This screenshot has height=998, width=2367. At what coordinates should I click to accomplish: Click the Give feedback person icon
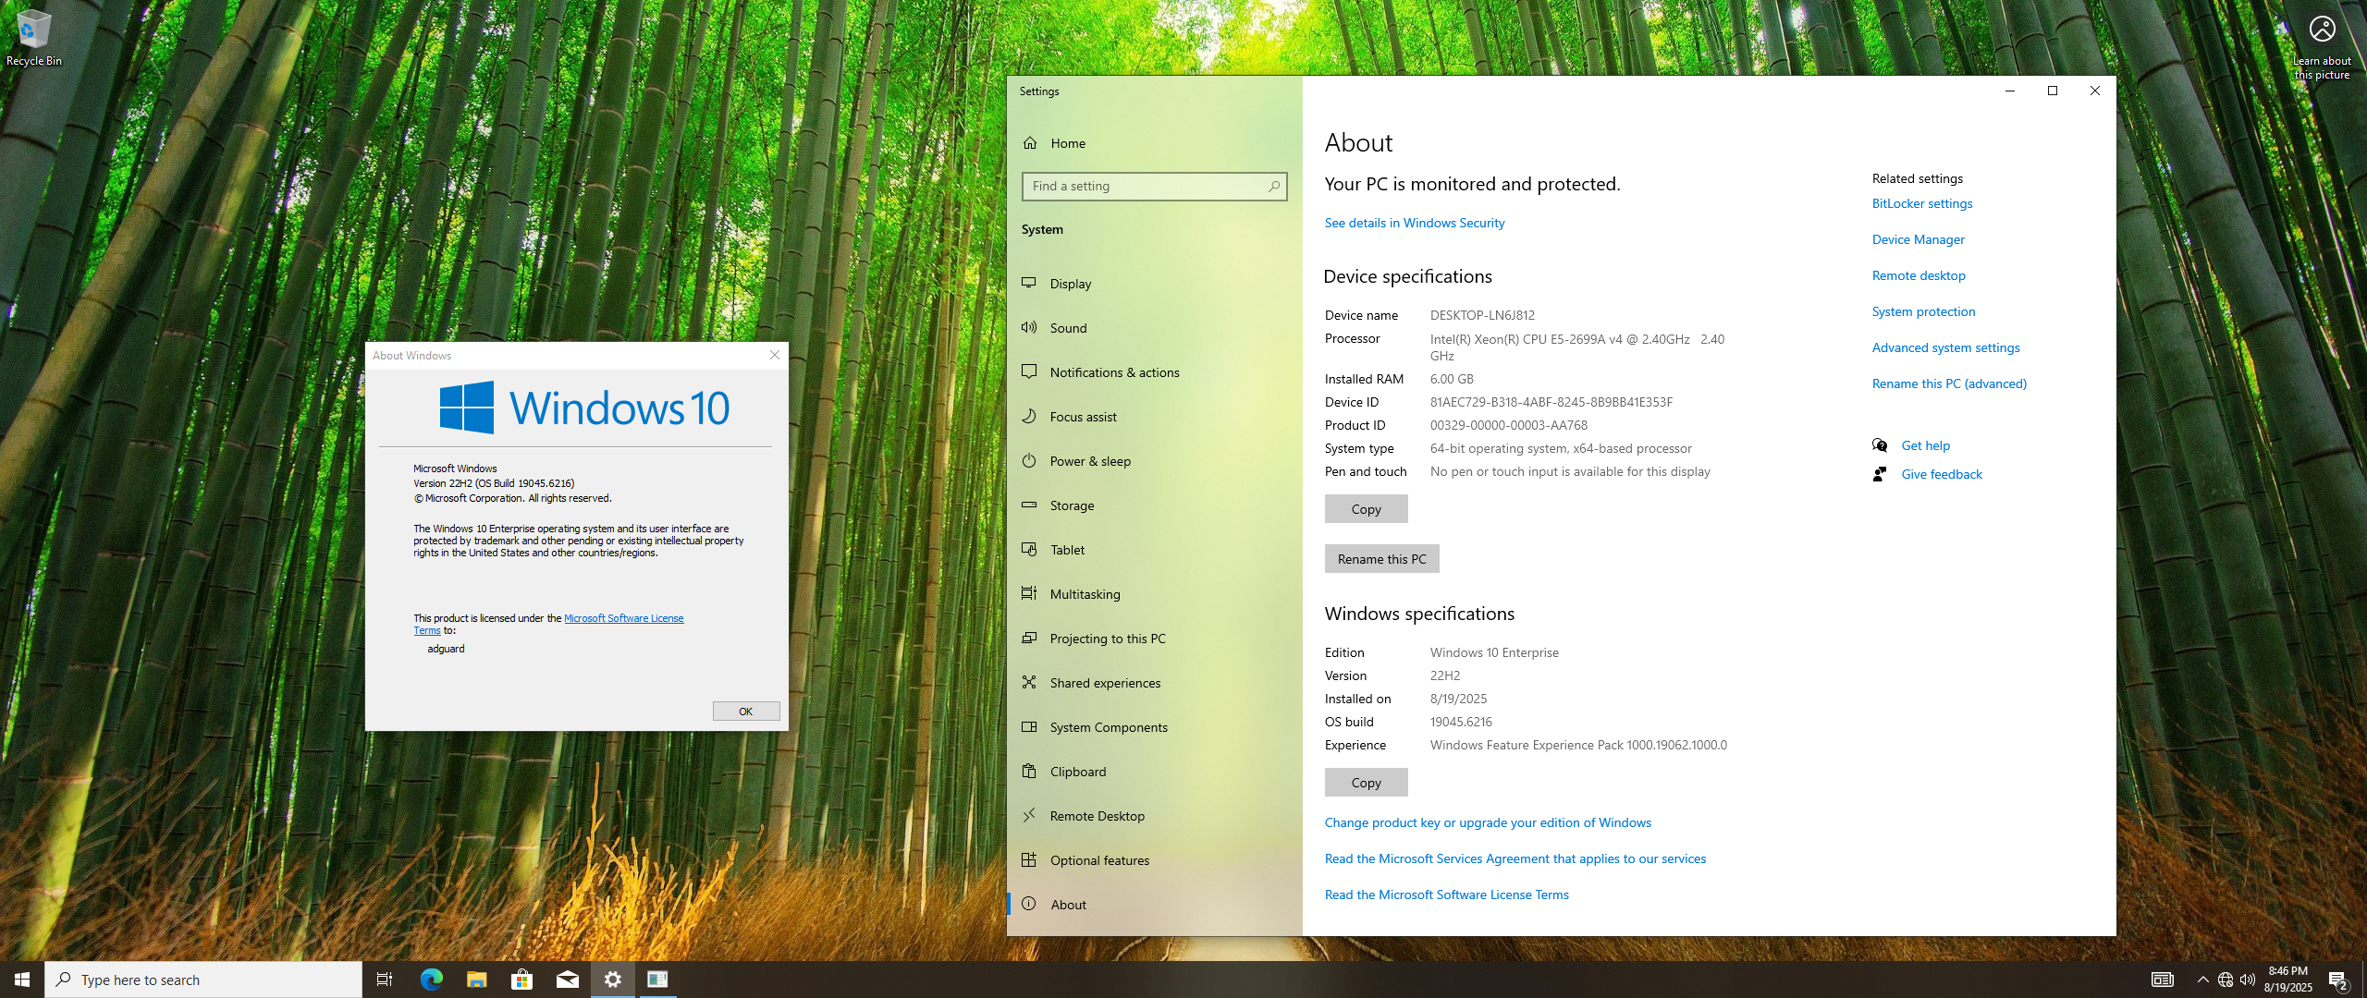tap(1880, 474)
